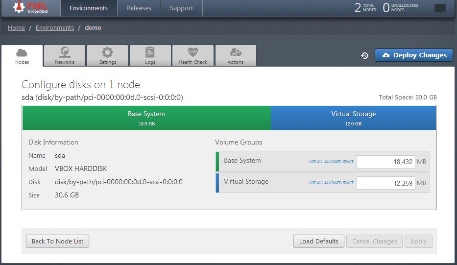Switch to the Health Check tab
This screenshot has width=457, height=265.
click(x=193, y=56)
